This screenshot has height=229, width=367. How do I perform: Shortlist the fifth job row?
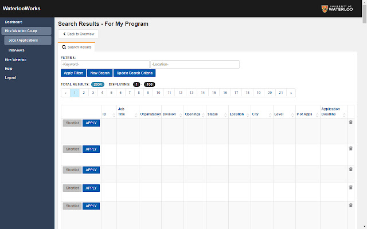[x=72, y=206]
